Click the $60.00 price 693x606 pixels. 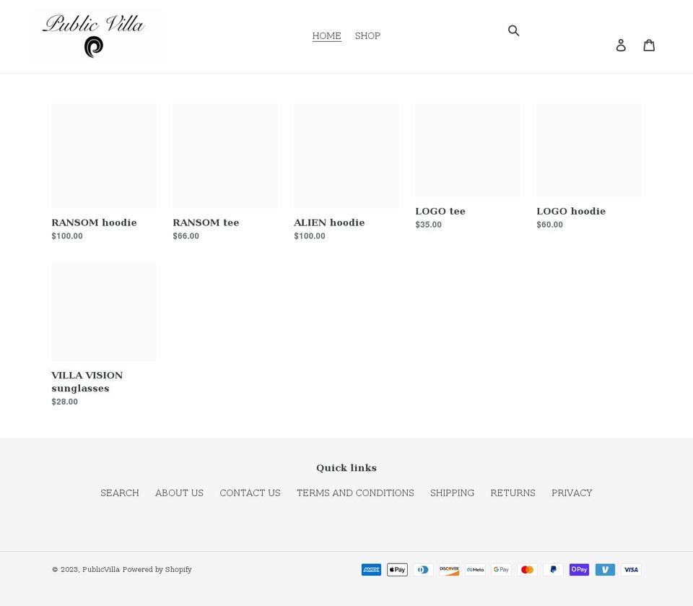tap(550, 225)
